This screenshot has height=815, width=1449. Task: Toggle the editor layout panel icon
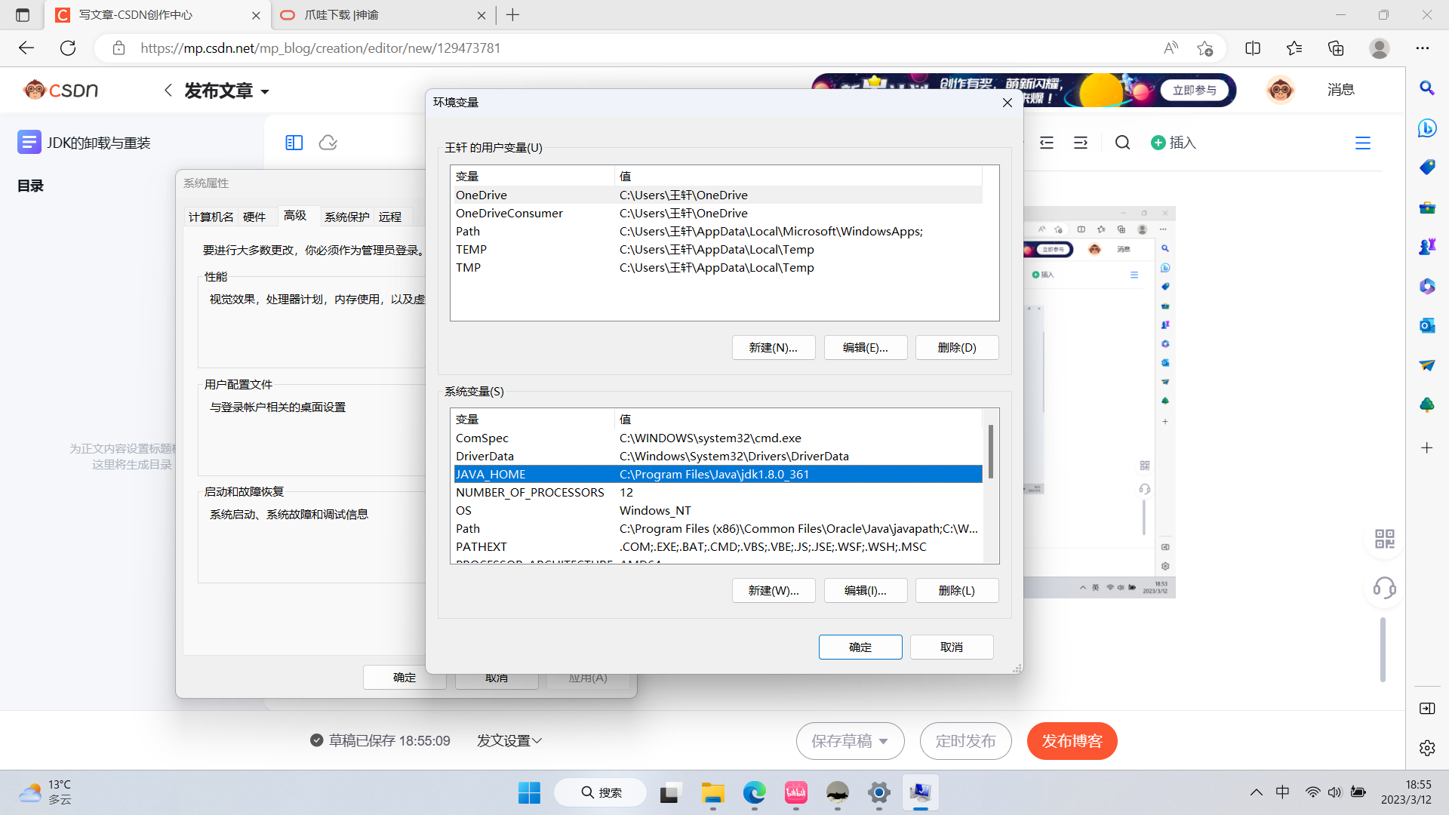[x=294, y=143]
